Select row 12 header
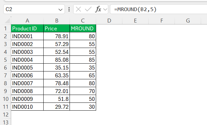 coord(5,115)
